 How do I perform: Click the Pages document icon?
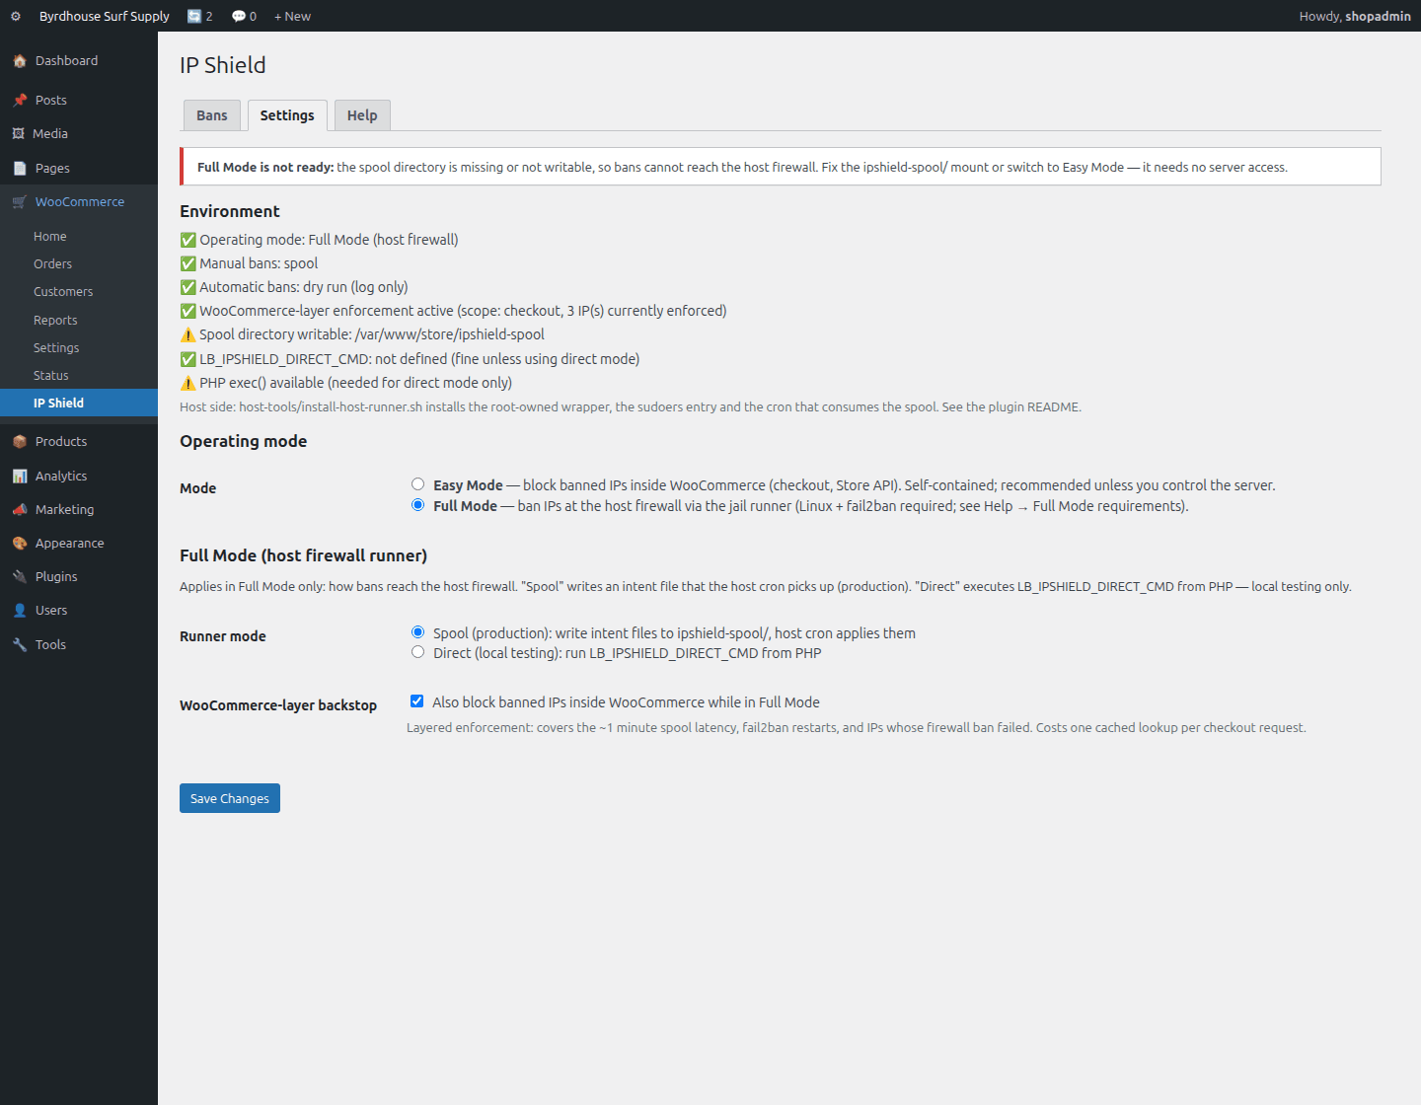pos(20,169)
